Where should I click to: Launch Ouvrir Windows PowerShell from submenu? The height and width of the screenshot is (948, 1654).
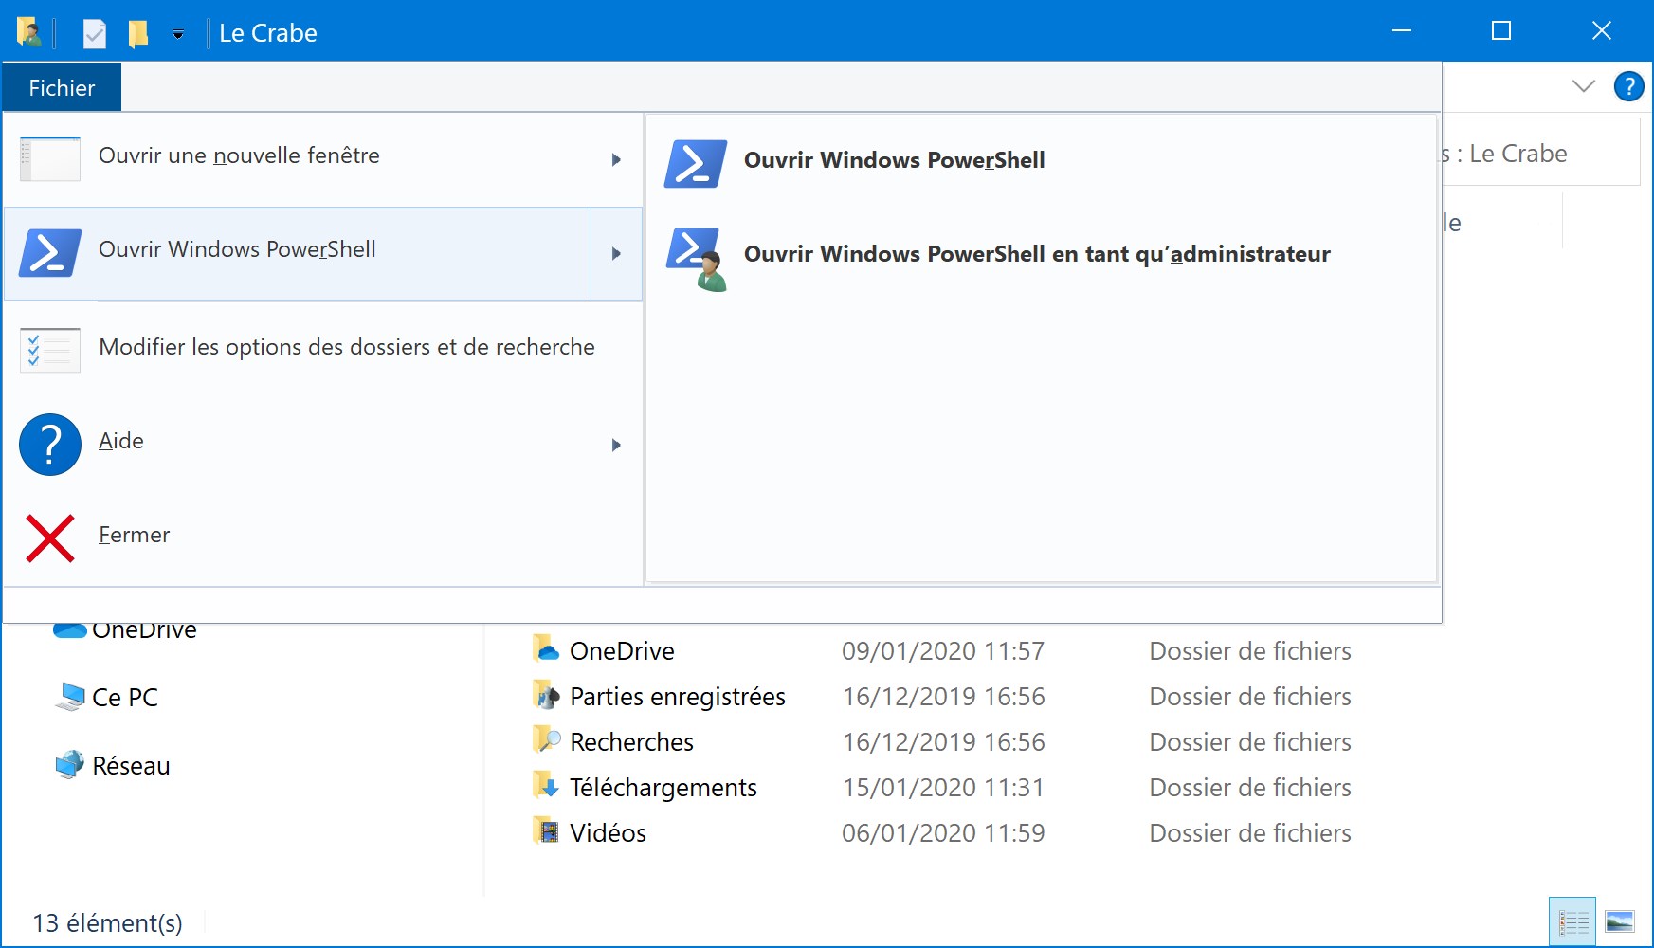[1041, 162]
